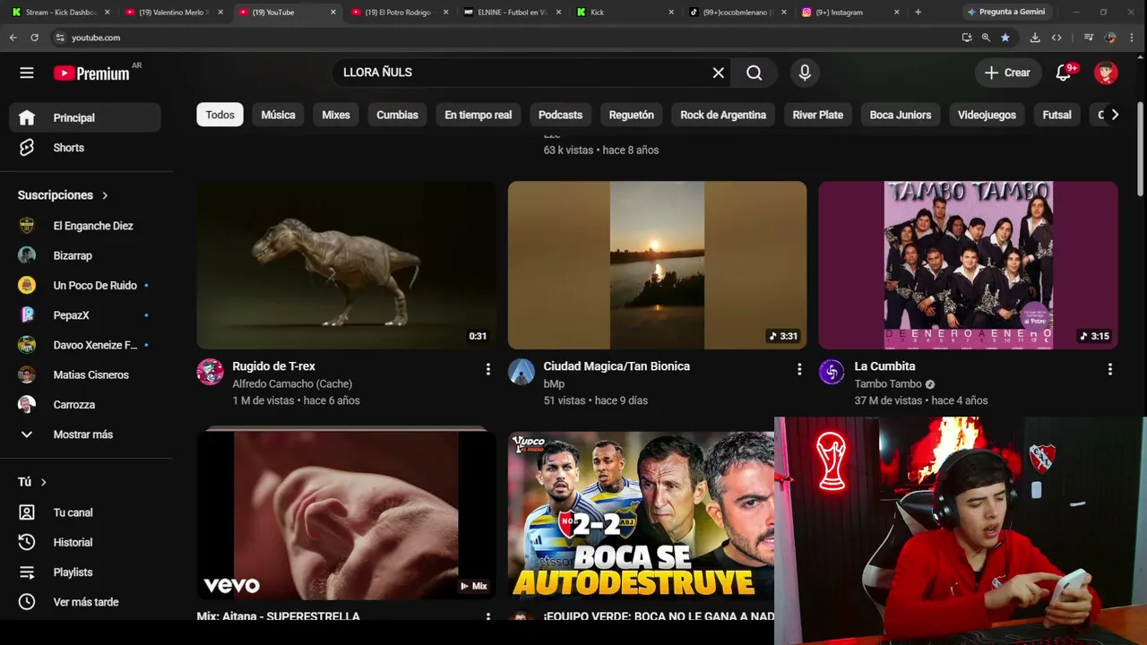Open a new browser tab
This screenshot has width=1147, height=645.
click(918, 13)
